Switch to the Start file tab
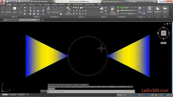Screen dimensions: 173x97 pyautogui.click(x=5, y=20)
